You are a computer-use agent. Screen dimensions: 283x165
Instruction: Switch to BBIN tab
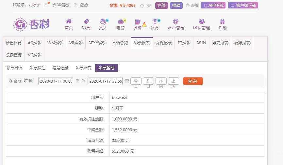point(201,43)
